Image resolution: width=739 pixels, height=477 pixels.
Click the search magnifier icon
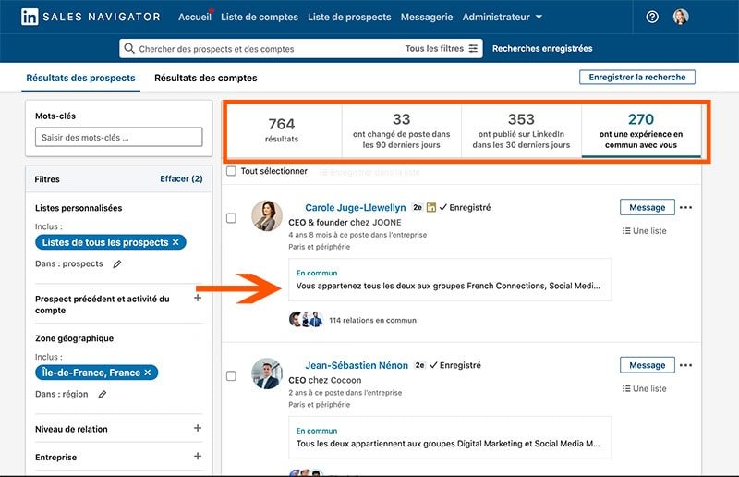tap(129, 48)
